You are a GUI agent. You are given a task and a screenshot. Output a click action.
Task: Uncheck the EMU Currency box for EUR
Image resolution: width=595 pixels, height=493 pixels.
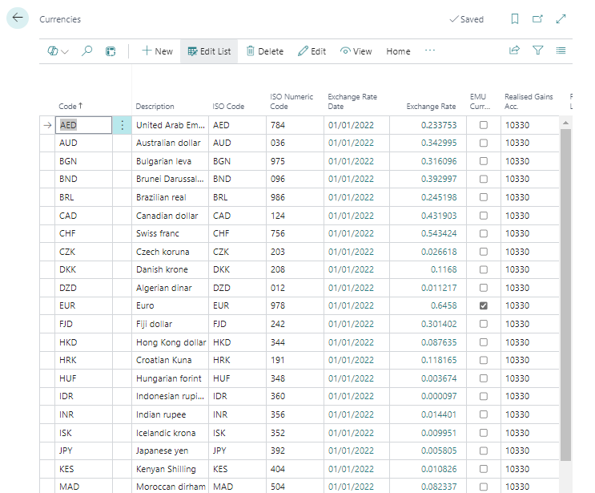pyautogui.click(x=483, y=305)
